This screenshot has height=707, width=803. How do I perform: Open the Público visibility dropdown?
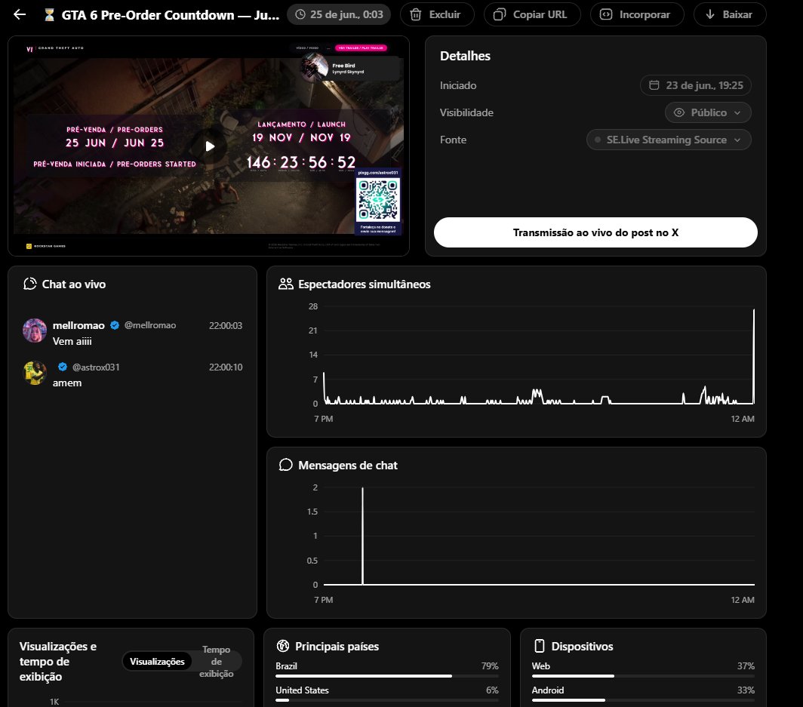pos(708,112)
